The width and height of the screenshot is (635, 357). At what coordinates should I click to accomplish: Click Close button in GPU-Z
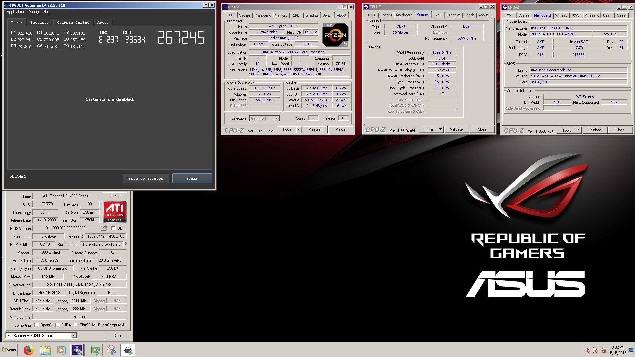[x=118, y=336]
